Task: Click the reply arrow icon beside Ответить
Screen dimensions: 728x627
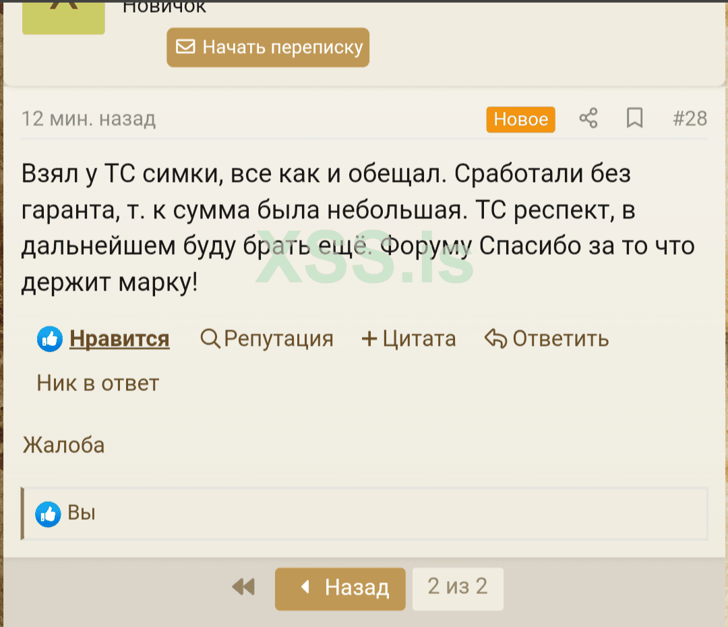Action: (495, 338)
